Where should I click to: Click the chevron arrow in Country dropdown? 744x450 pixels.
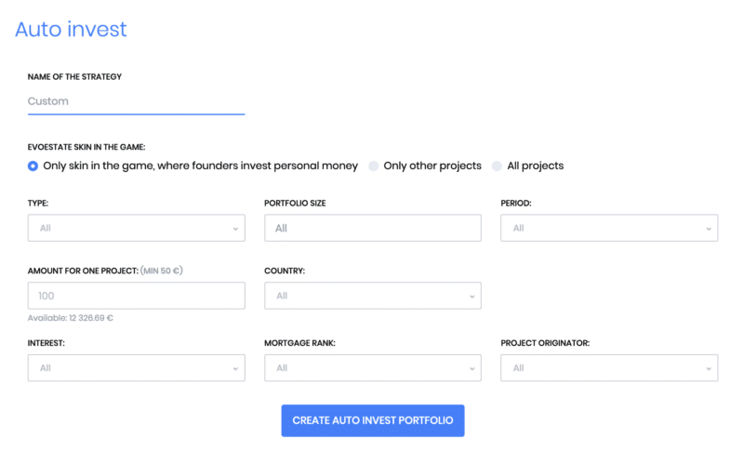pos(472,297)
